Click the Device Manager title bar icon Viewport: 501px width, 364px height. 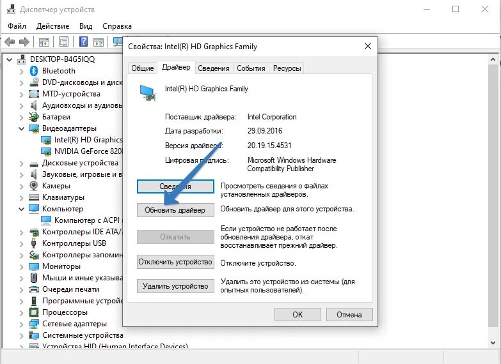tap(11, 10)
